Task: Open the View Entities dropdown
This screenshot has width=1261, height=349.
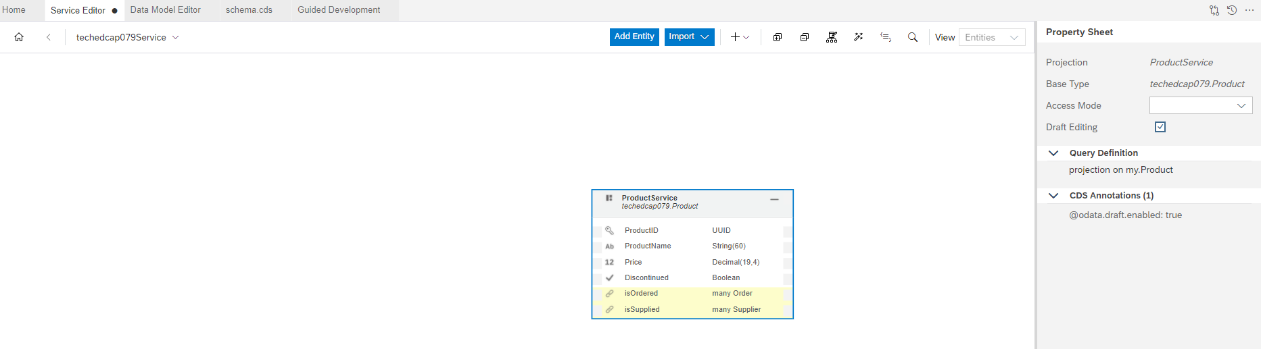Action: click(x=992, y=37)
